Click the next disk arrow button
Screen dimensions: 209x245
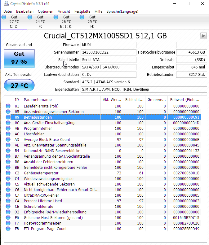click(203, 36)
